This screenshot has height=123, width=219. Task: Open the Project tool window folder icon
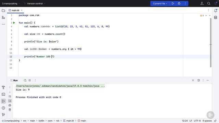3,11
